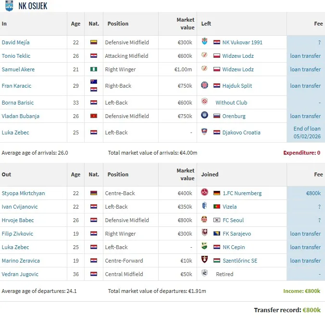
Task: Open Hrvoje Babec player profile
Action: coord(17,220)
